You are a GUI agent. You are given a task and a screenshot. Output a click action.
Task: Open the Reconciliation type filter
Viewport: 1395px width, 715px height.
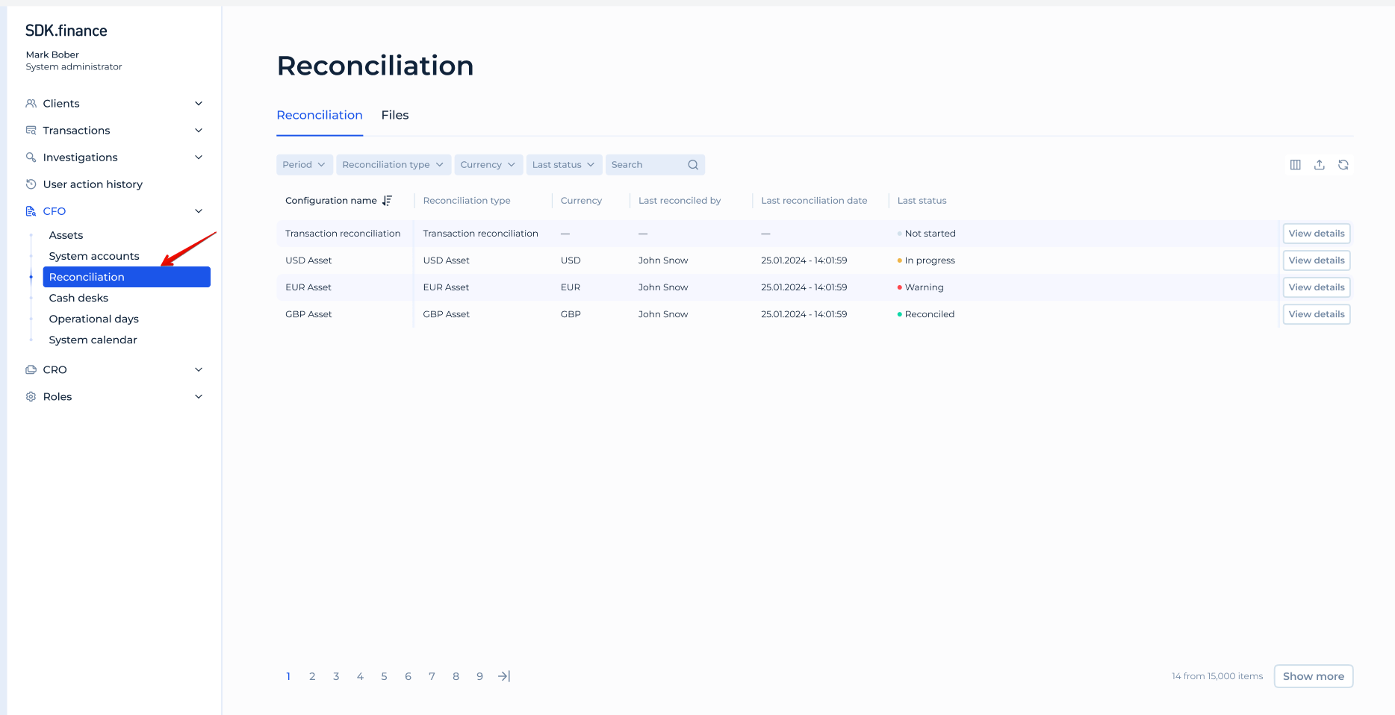click(x=393, y=164)
